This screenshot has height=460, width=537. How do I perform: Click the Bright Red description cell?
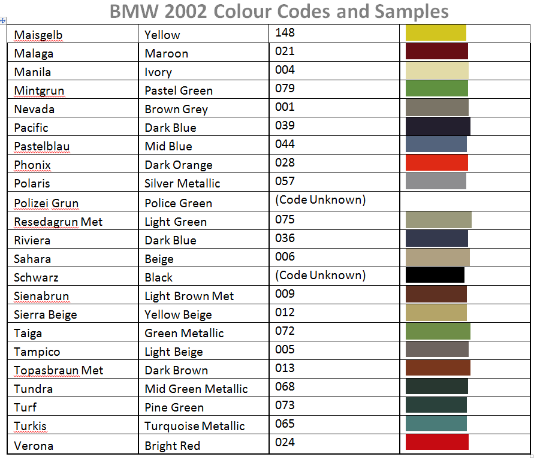203,444
